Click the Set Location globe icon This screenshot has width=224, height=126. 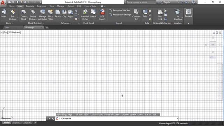177,12
